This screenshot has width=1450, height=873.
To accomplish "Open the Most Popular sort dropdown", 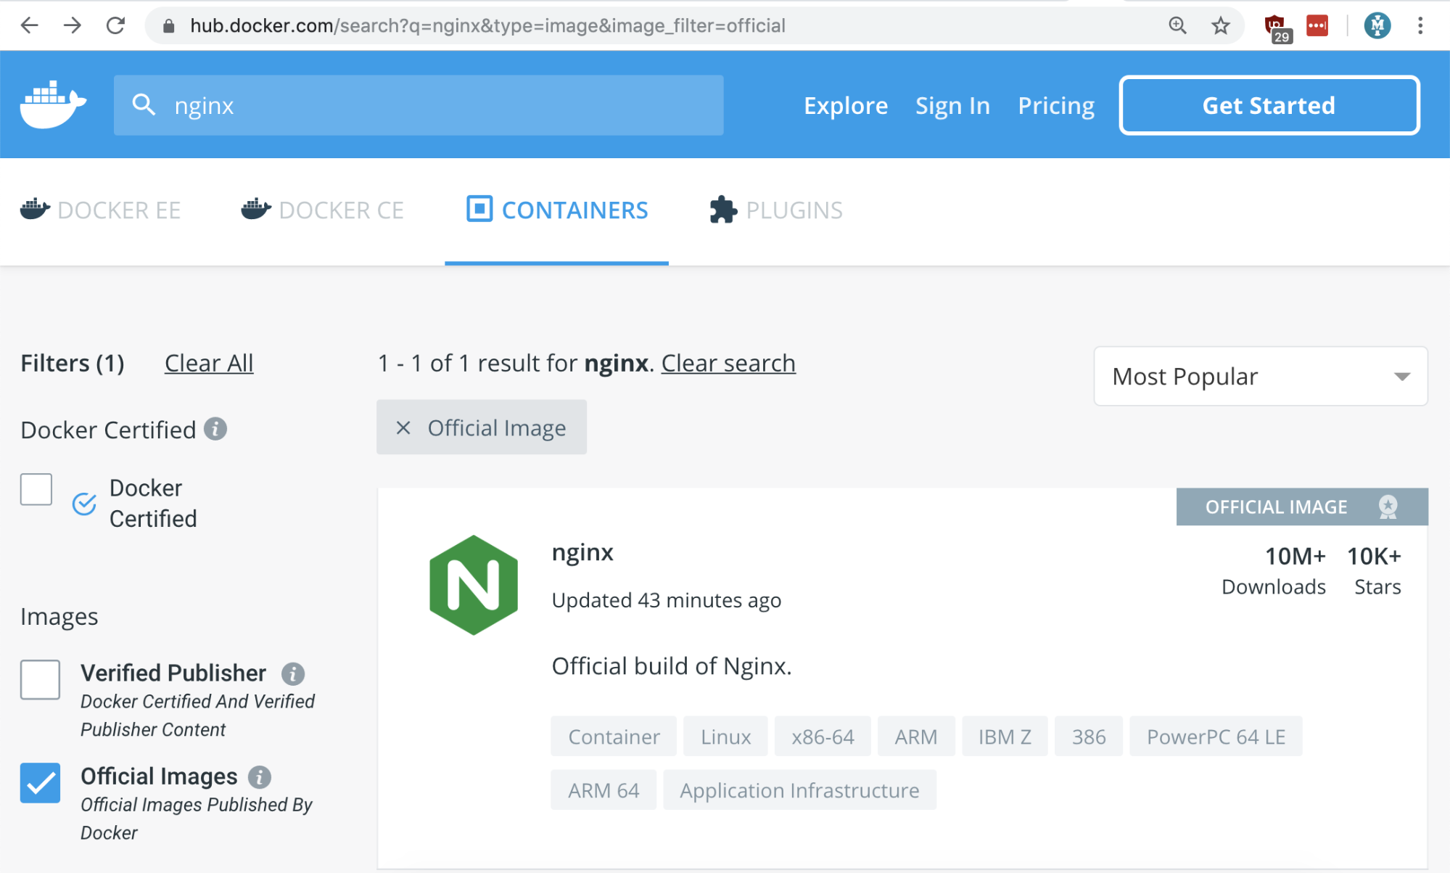I will [x=1261, y=376].
